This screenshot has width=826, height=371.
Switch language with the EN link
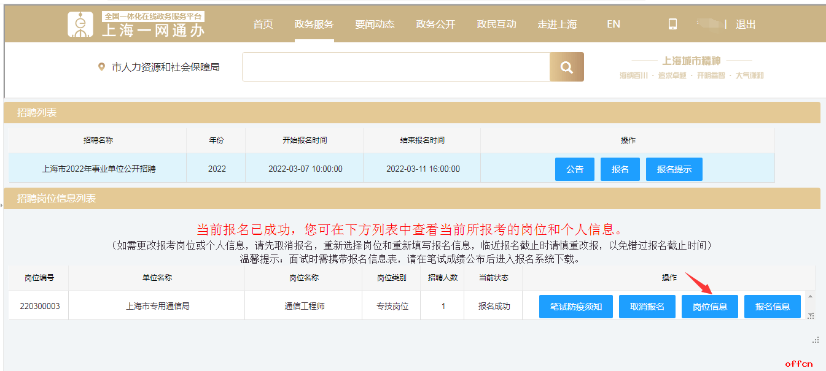tap(614, 25)
